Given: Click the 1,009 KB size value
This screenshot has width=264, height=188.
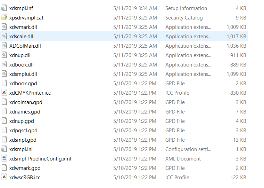Looking at the screenshot, I should 237,27.
